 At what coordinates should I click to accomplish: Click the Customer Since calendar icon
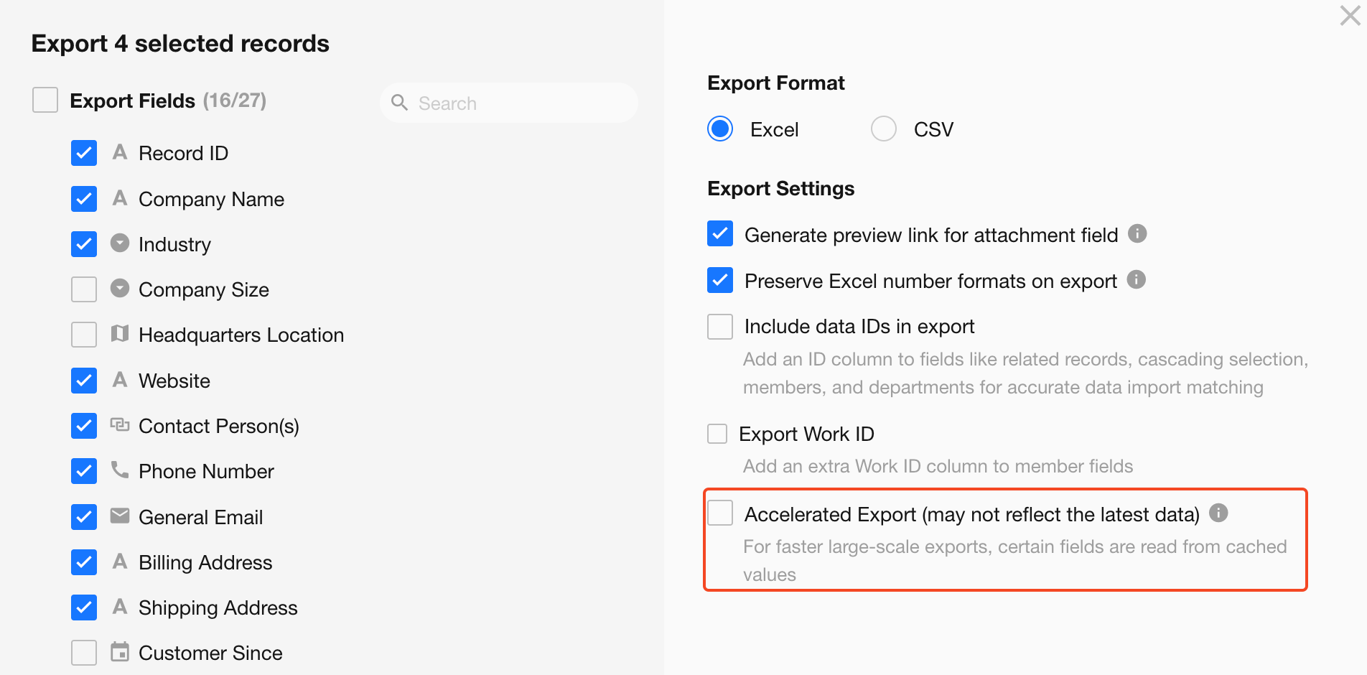point(120,652)
